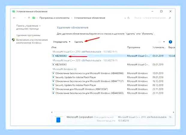Open the recent locations dropdown arrow

tap(25, 18)
